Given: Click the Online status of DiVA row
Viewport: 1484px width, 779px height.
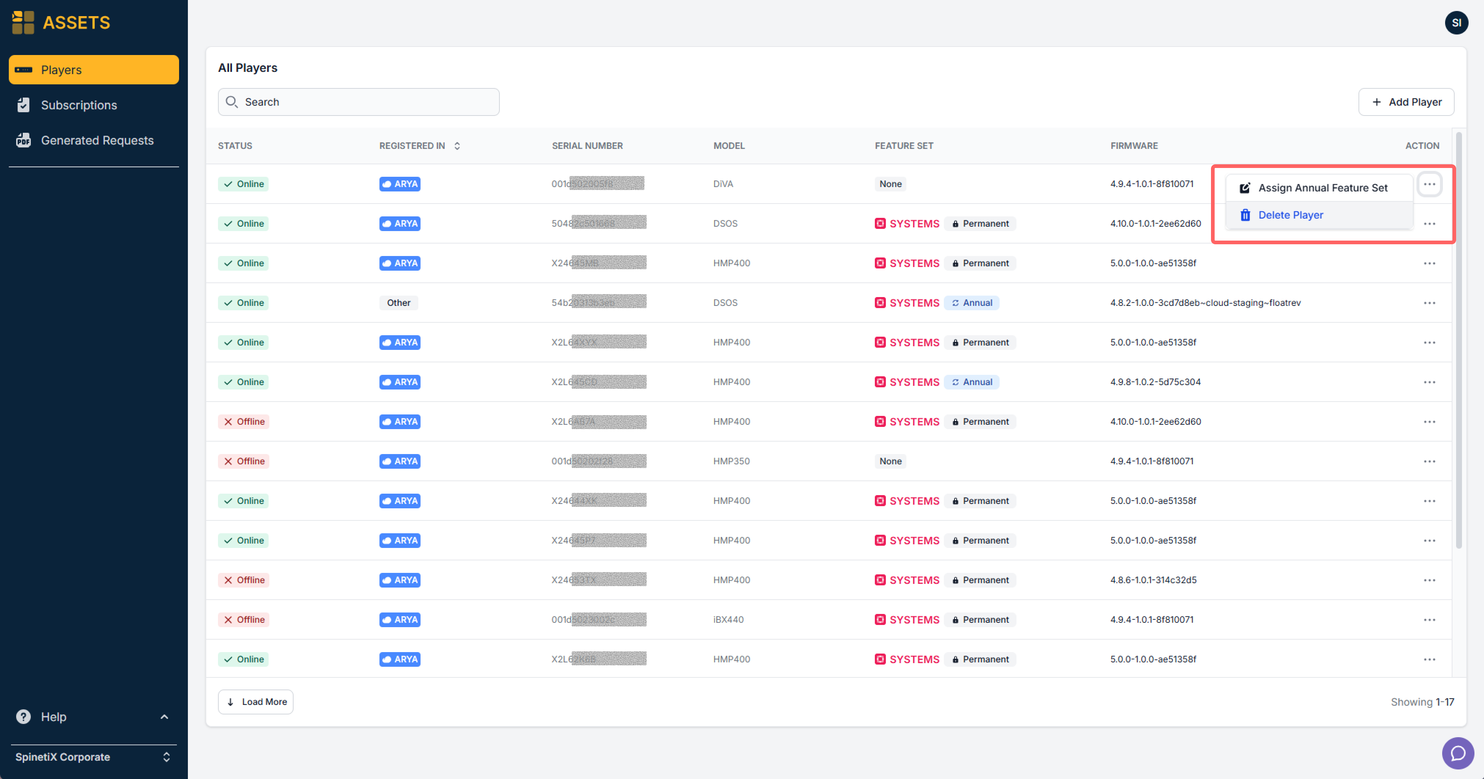Looking at the screenshot, I should point(243,184).
